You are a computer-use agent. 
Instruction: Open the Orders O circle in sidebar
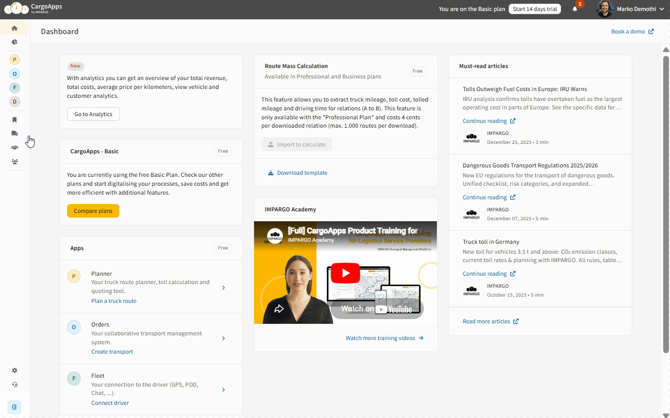click(15, 74)
